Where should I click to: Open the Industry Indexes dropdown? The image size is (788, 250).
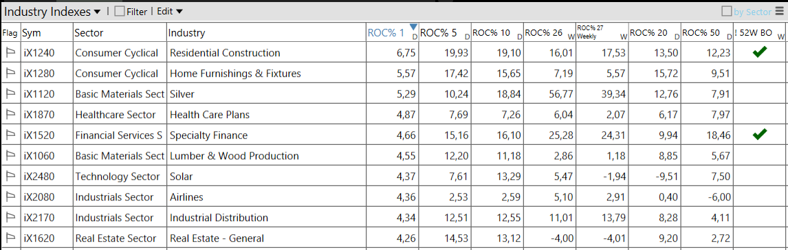tap(53, 12)
